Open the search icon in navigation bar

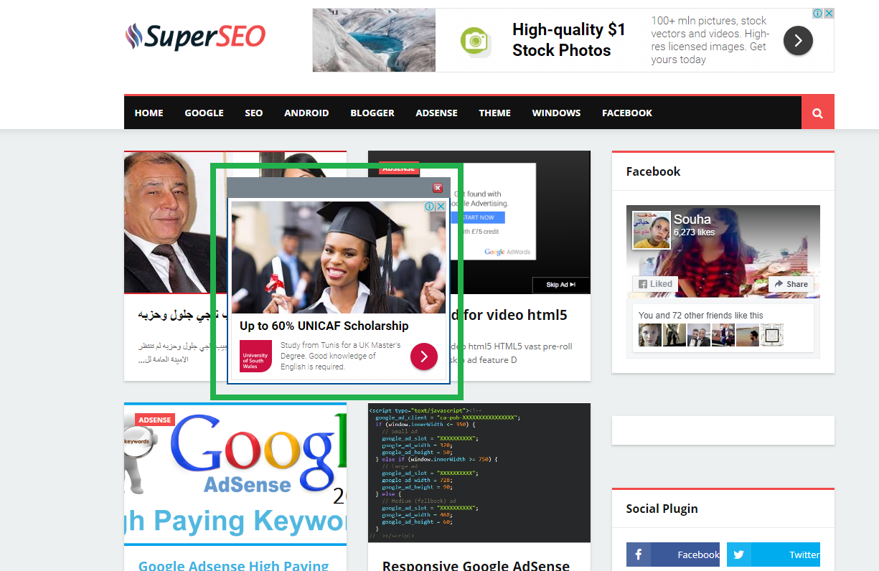click(817, 113)
